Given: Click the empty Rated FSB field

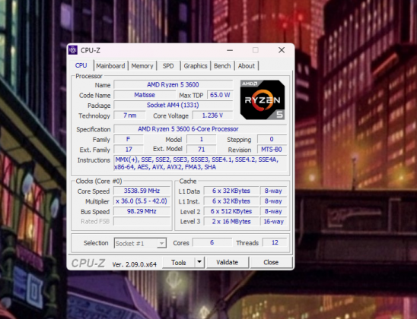Looking at the screenshot, I should click(x=142, y=221).
